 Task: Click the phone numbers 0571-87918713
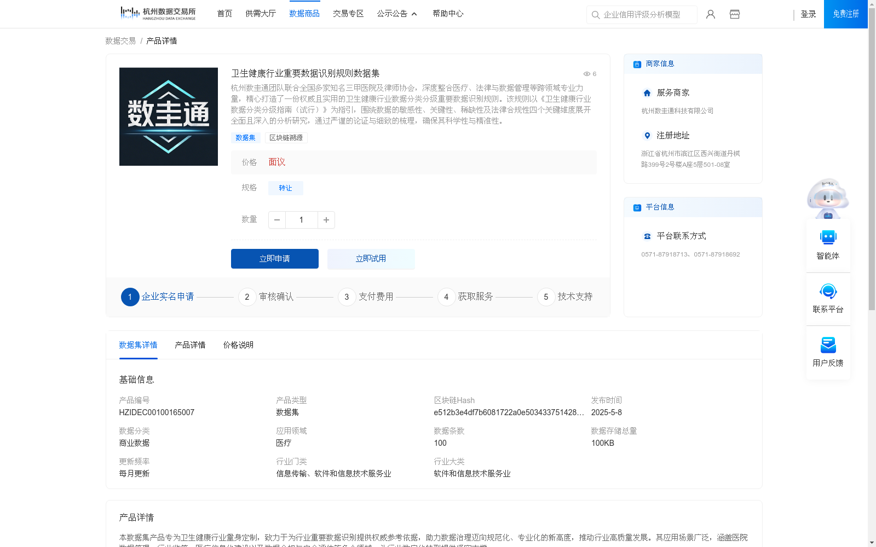coord(691,254)
